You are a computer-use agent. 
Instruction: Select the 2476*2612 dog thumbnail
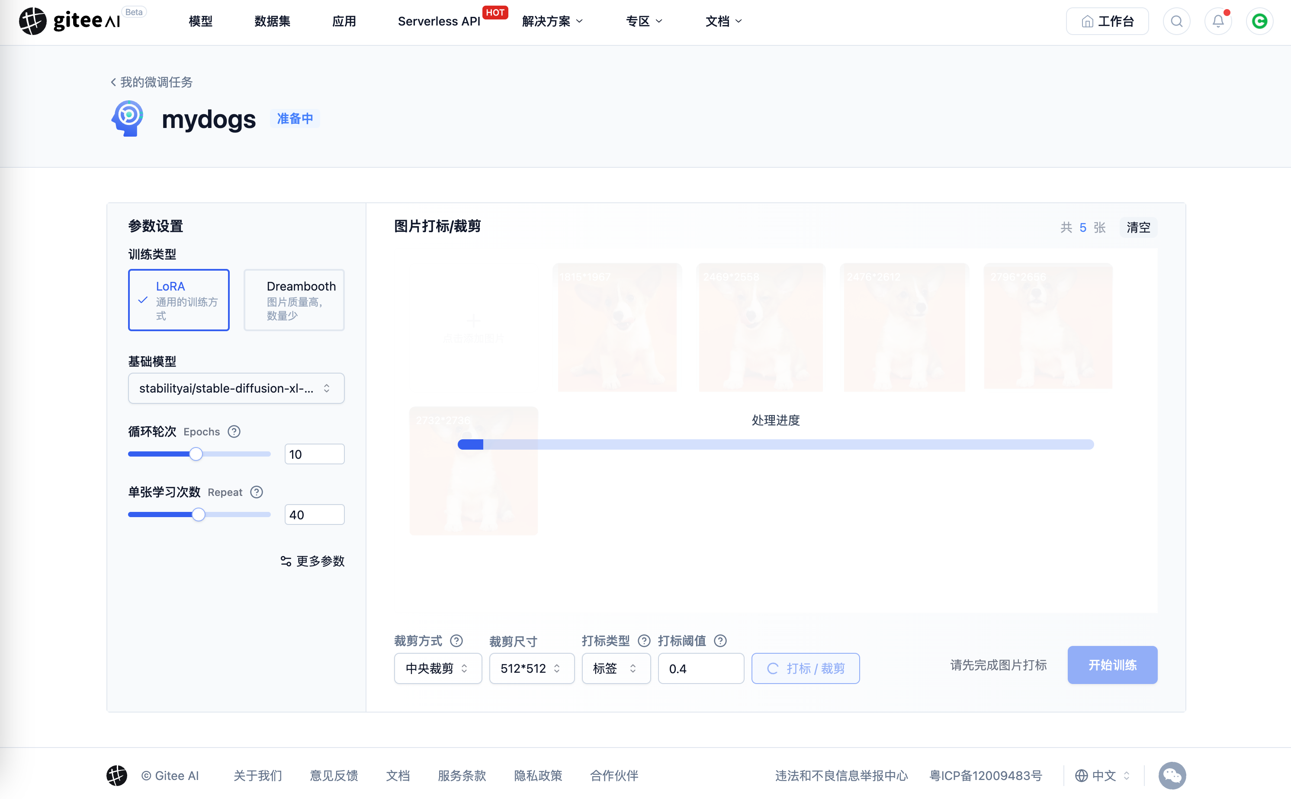click(x=905, y=328)
